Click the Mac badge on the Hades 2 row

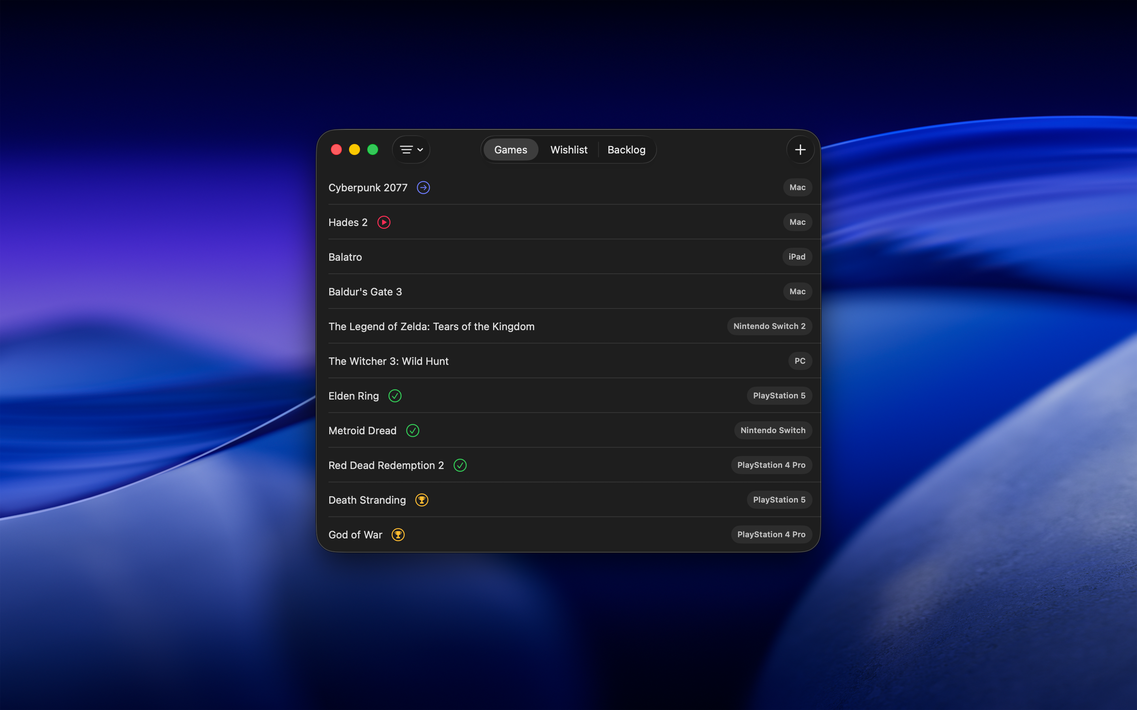(x=797, y=222)
